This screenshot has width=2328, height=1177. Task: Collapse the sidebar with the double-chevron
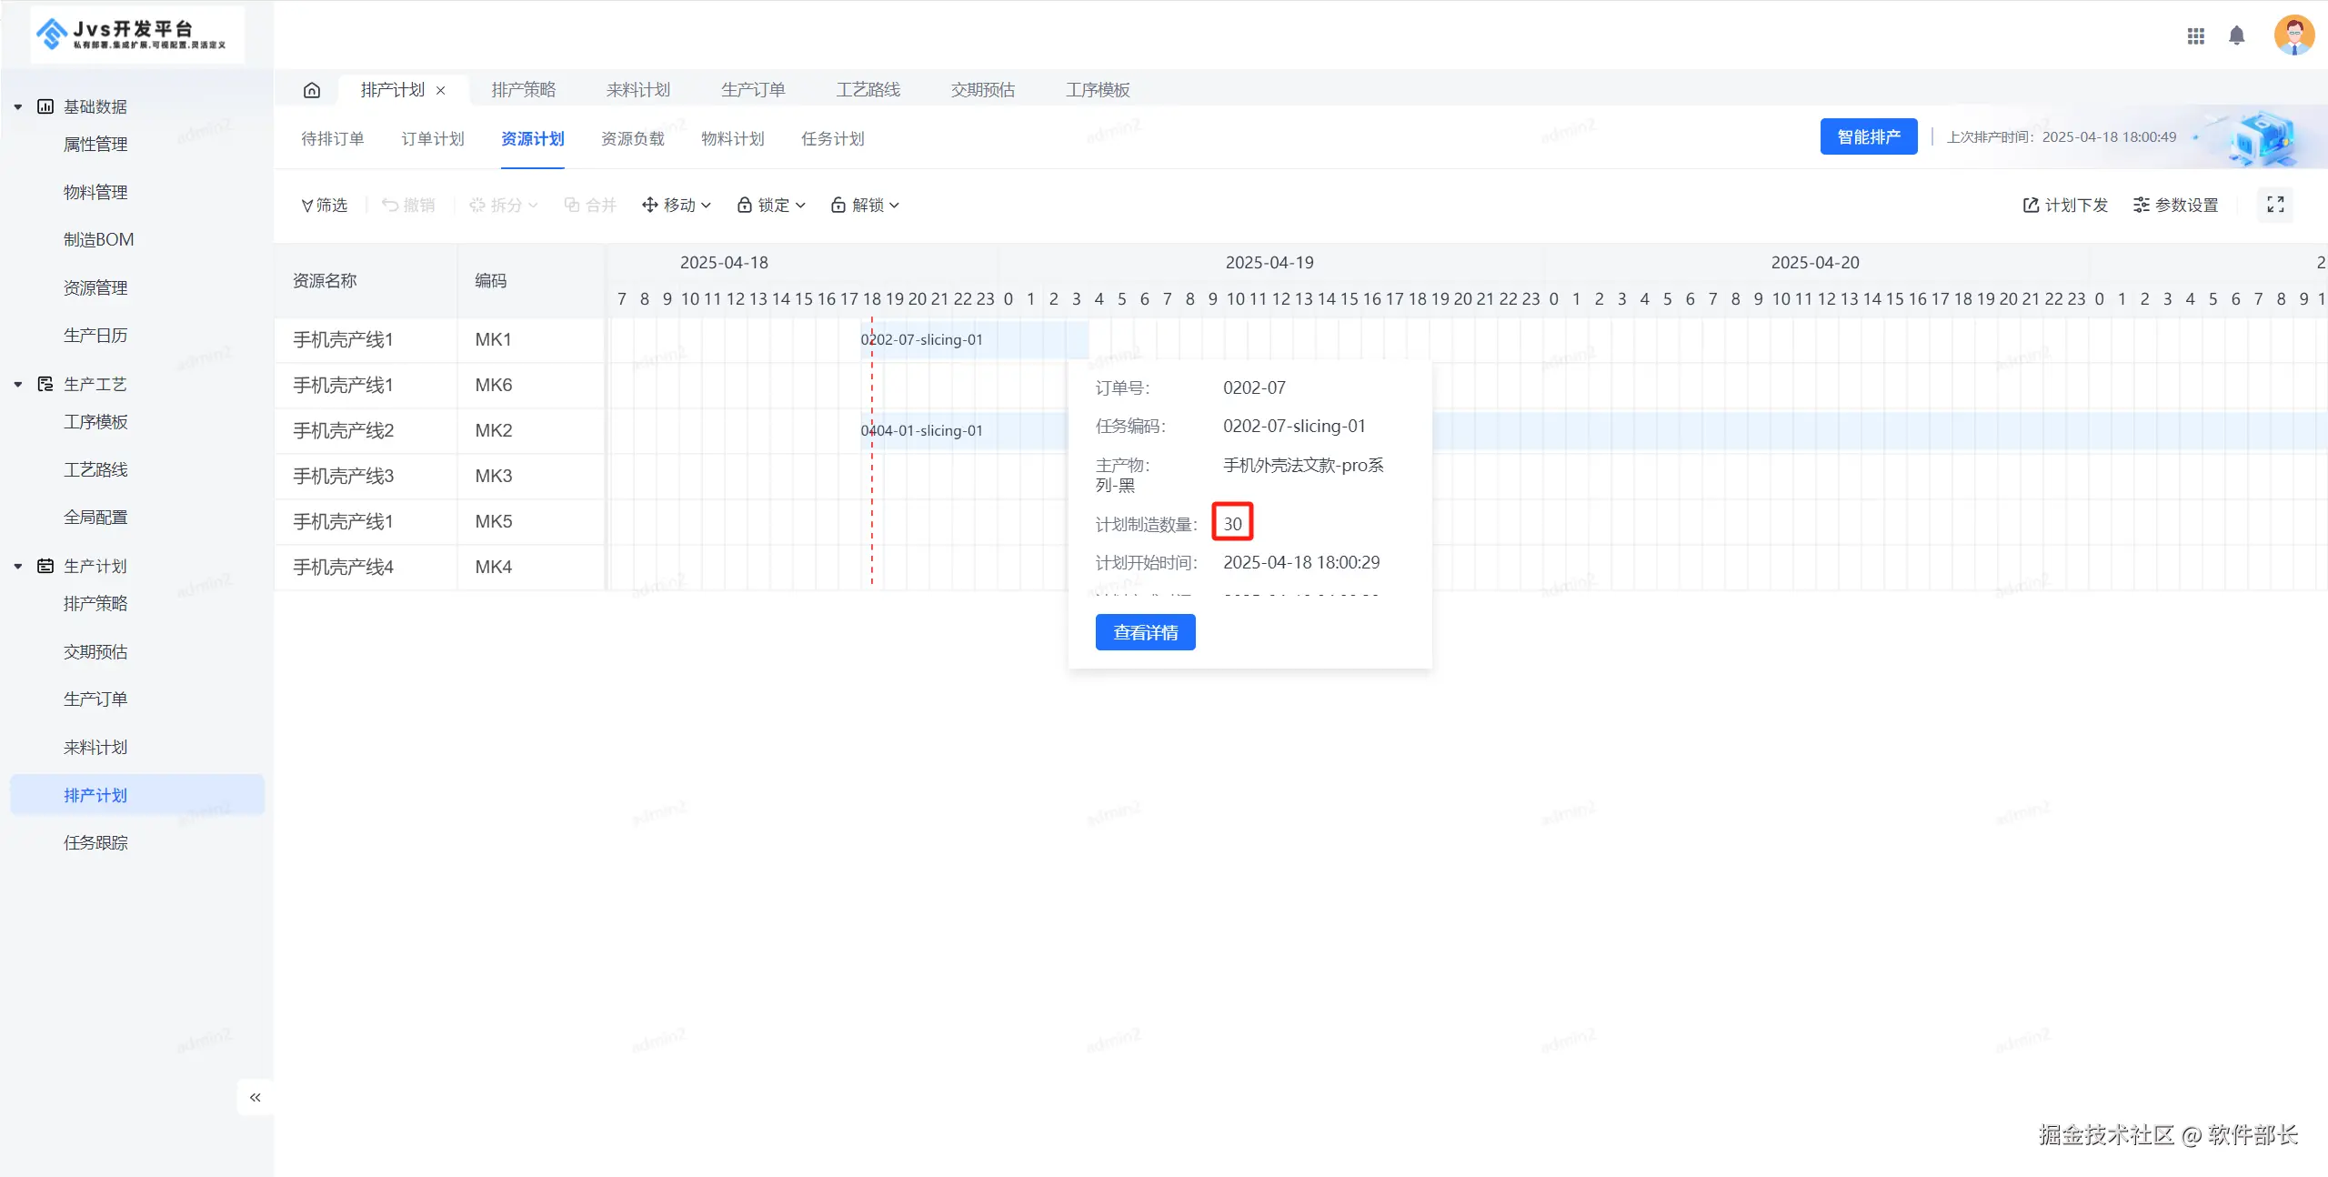[x=256, y=1097]
